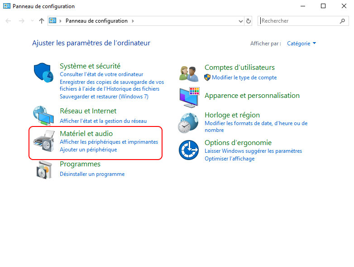Close the Panneau de configuration window

tap(344, 6)
